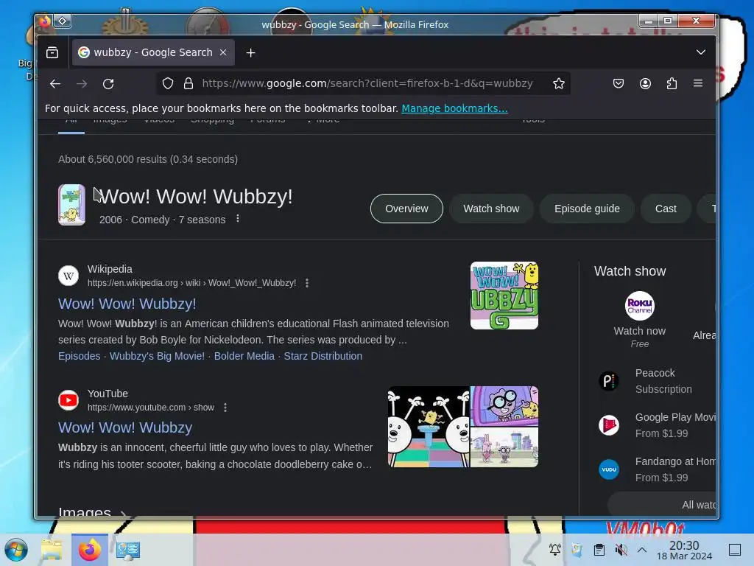
Task: Open the Episode guide chip
Action: 587,209
